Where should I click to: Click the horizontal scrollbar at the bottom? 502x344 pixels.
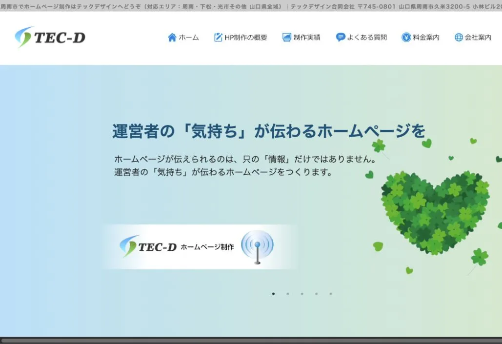click(x=251, y=341)
